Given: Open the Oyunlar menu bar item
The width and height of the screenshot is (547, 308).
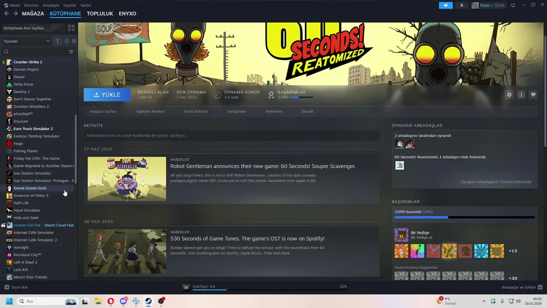Looking at the screenshot, I should coord(70,5).
